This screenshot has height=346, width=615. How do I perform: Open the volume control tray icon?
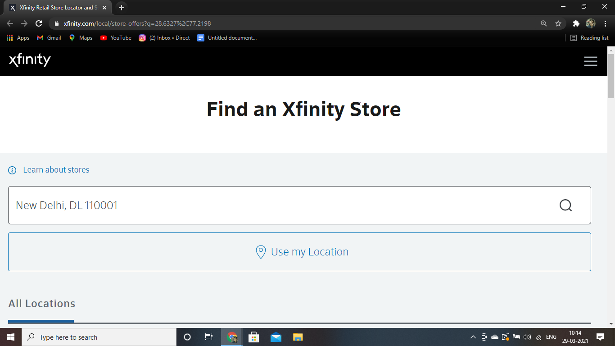pyautogui.click(x=527, y=337)
